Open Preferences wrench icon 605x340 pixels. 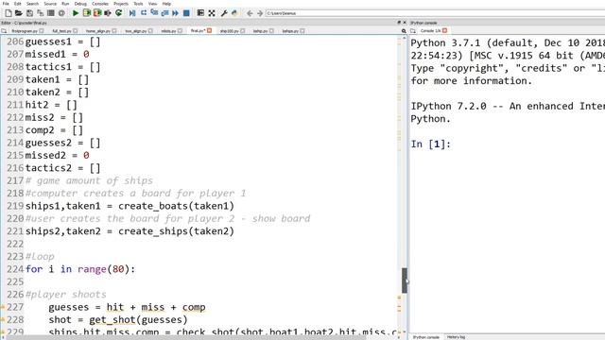click(224, 13)
